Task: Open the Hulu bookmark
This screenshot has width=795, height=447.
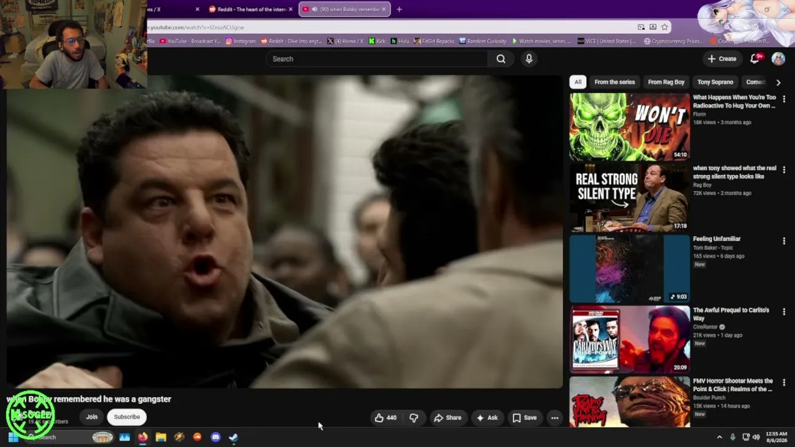Action: pyautogui.click(x=400, y=41)
